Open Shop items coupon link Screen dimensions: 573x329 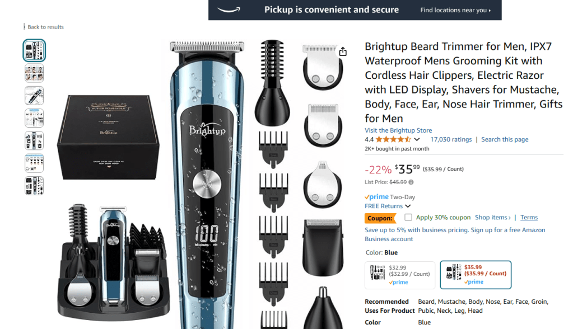tap(492, 217)
